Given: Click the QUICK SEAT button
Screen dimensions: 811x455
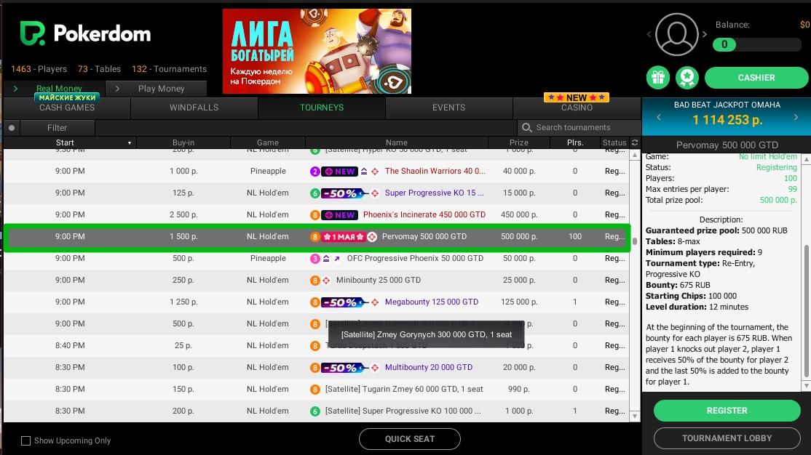Looking at the screenshot, I should tap(410, 439).
